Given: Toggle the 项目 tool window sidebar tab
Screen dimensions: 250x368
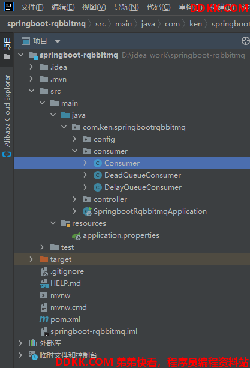Looking at the screenshot, I should (x=7, y=49).
